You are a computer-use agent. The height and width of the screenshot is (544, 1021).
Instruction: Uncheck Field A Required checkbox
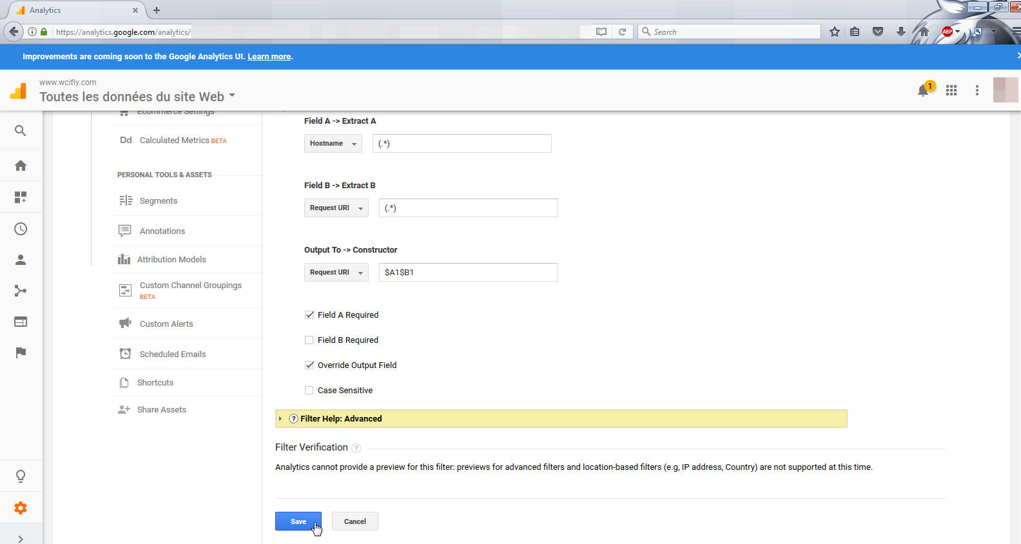click(x=309, y=315)
